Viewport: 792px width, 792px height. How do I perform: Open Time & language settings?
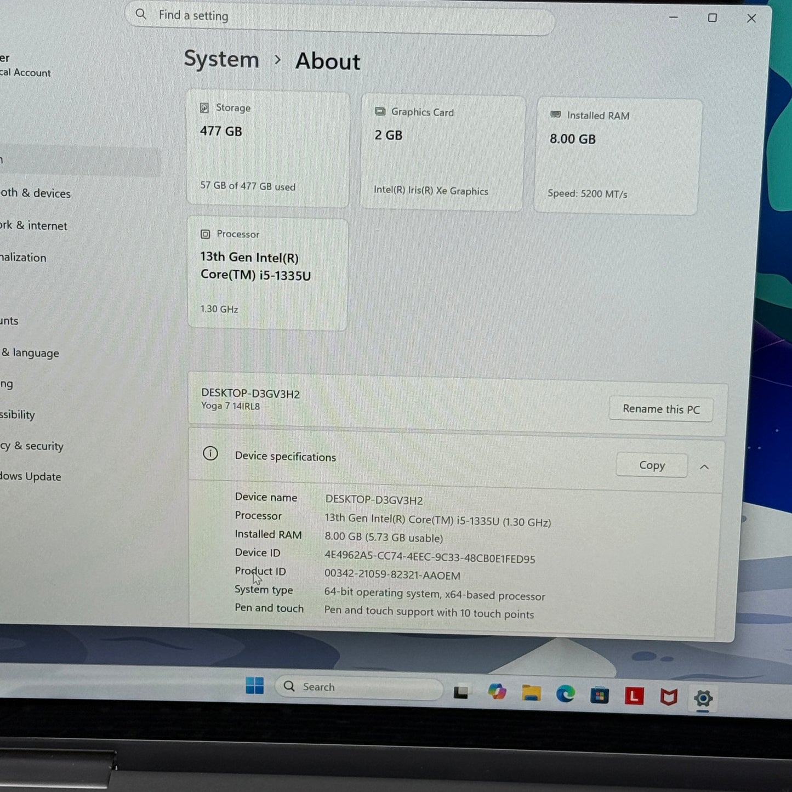30,352
